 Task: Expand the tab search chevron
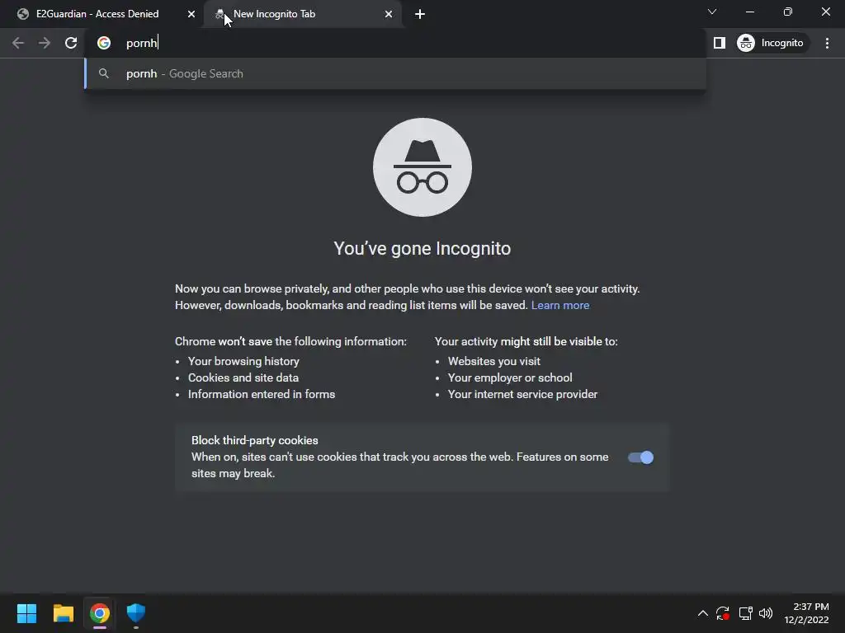(712, 12)
